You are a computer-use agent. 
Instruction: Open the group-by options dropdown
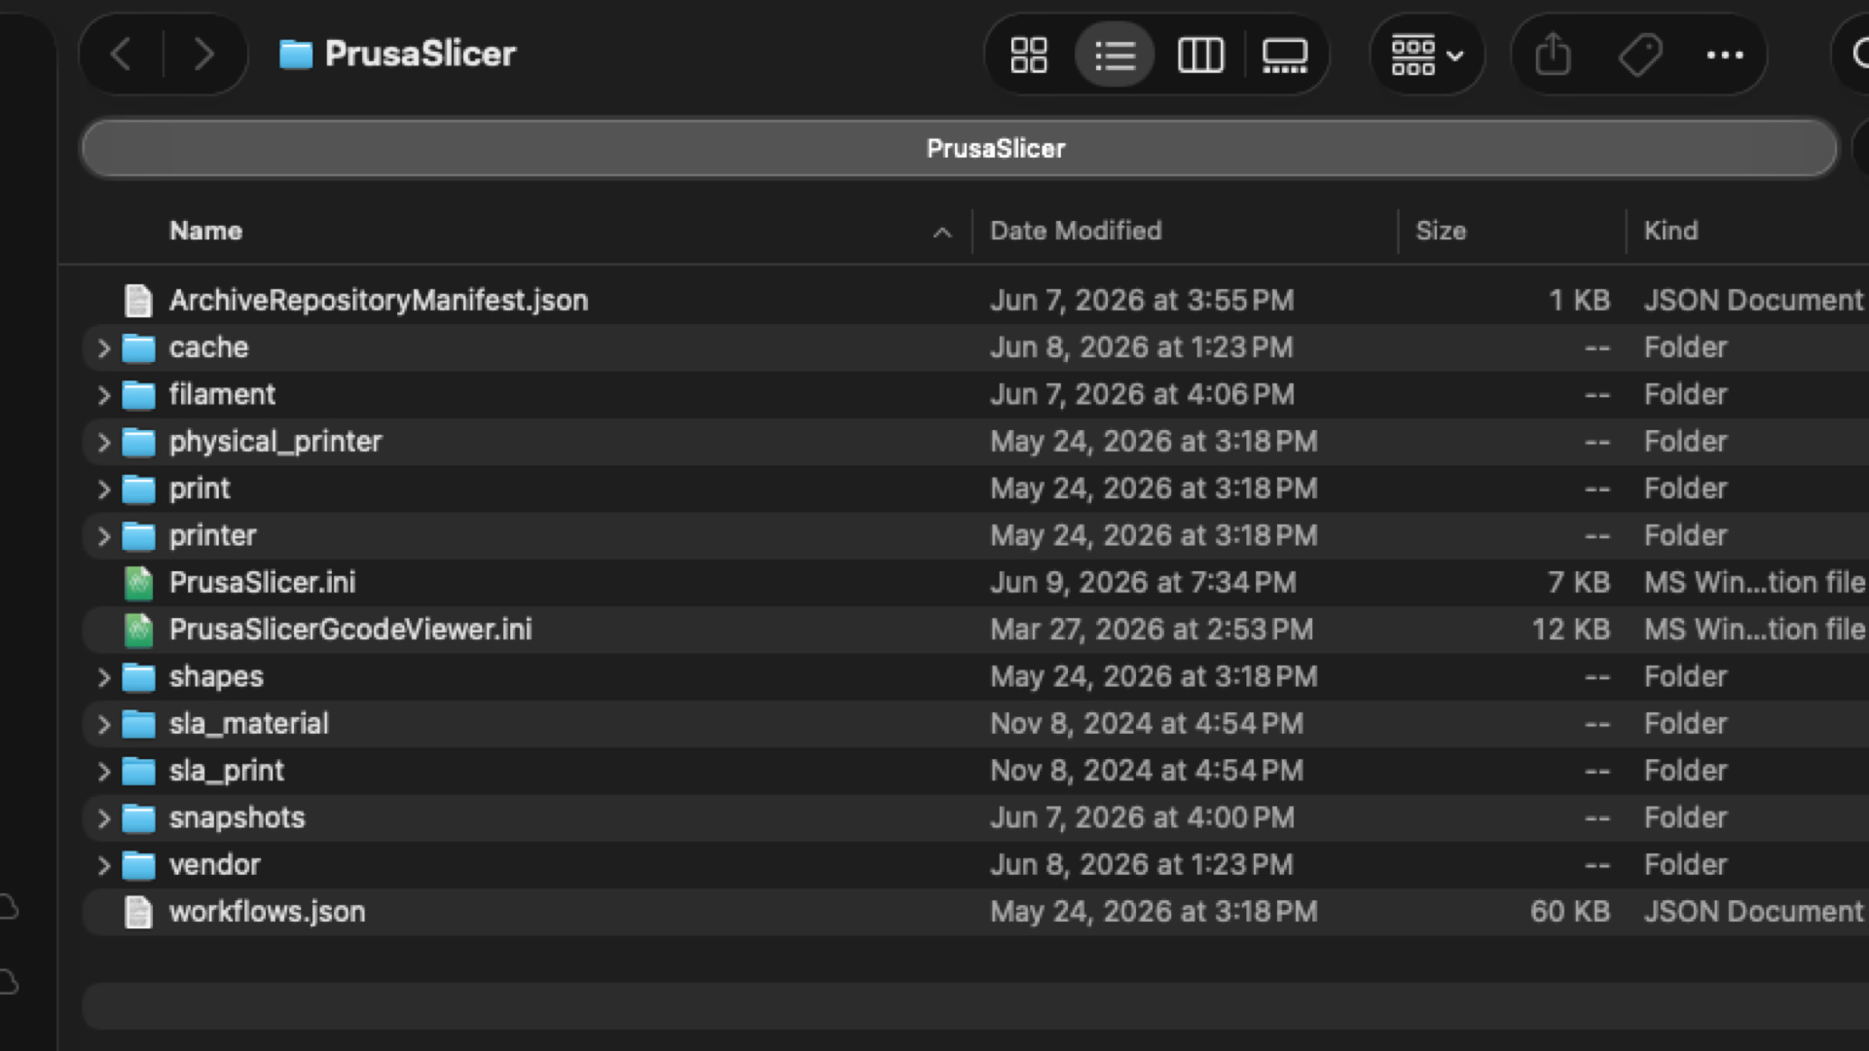[x=1427, y=54]
